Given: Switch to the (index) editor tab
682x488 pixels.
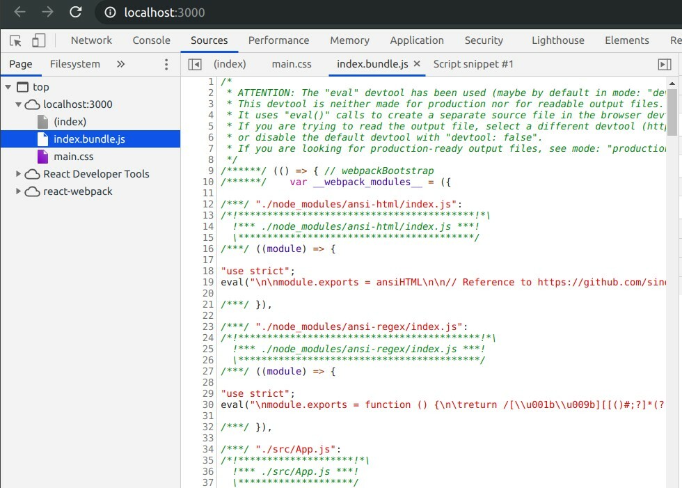Looking at the screenshot, I should pos(230,64).
